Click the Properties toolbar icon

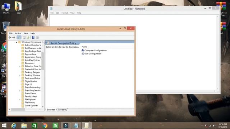[24, 38]
